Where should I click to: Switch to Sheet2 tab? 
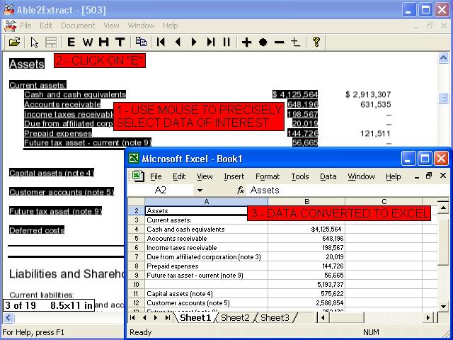(235, 318)
